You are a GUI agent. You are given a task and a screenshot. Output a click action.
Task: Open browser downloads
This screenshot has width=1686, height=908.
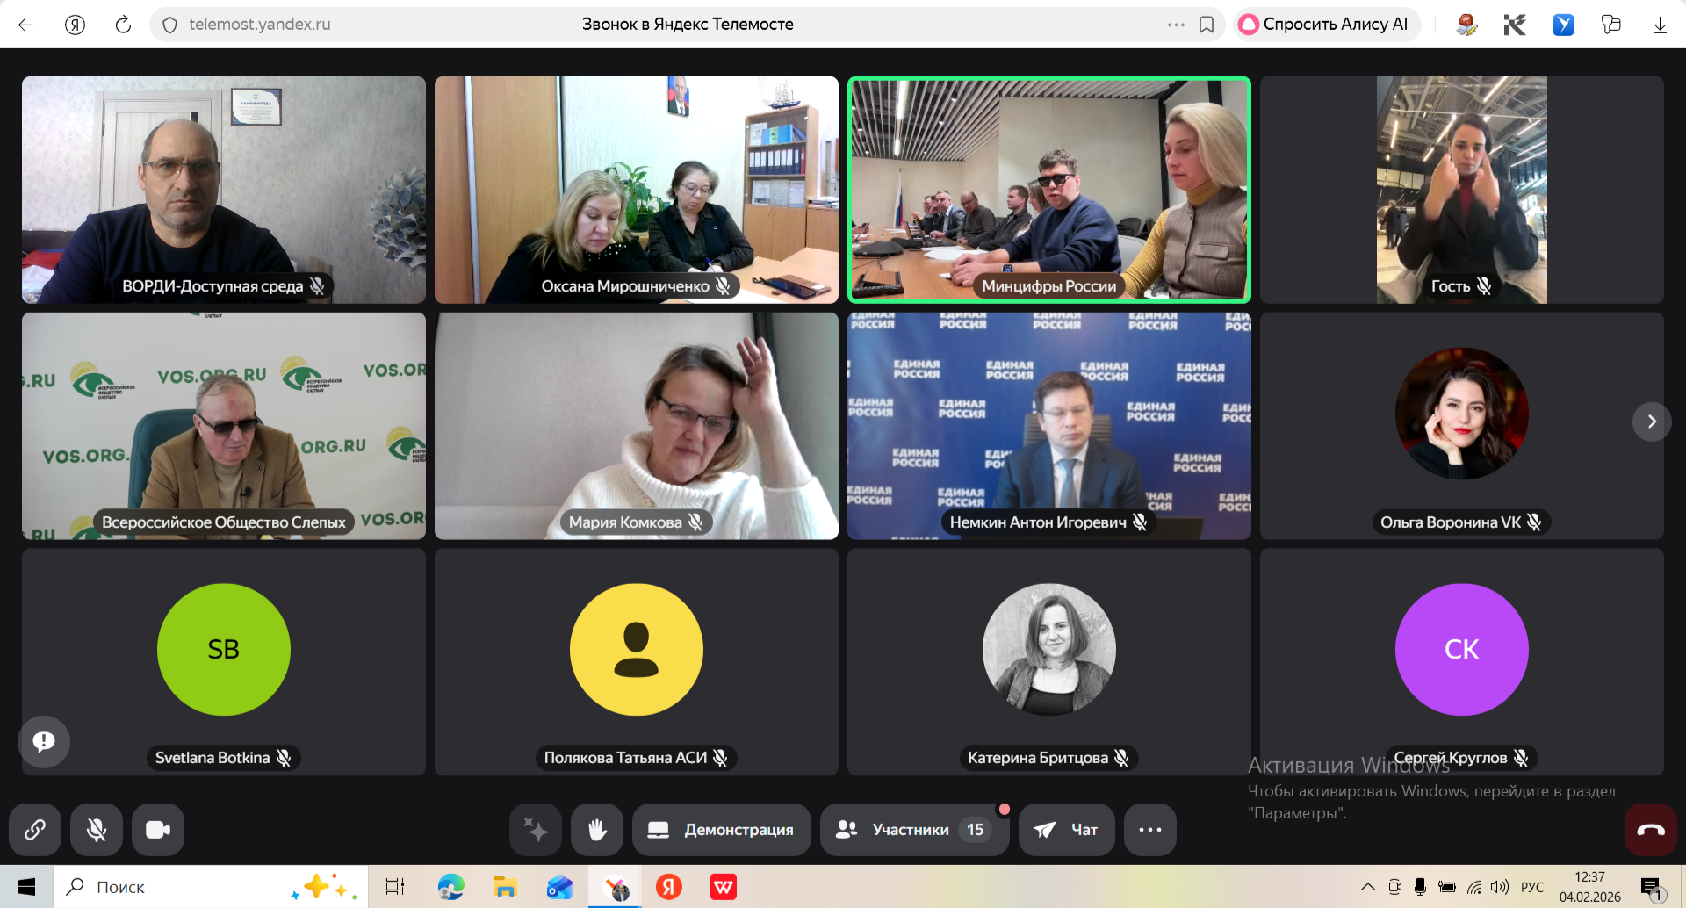point(1660,25)
